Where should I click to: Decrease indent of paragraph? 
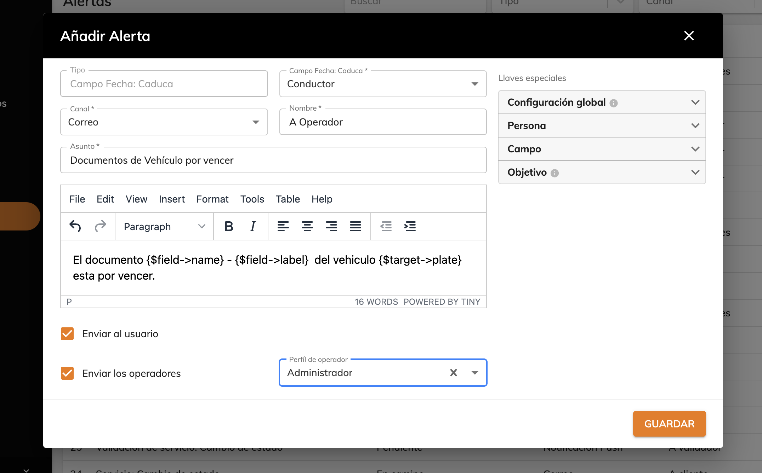point(386,226)
